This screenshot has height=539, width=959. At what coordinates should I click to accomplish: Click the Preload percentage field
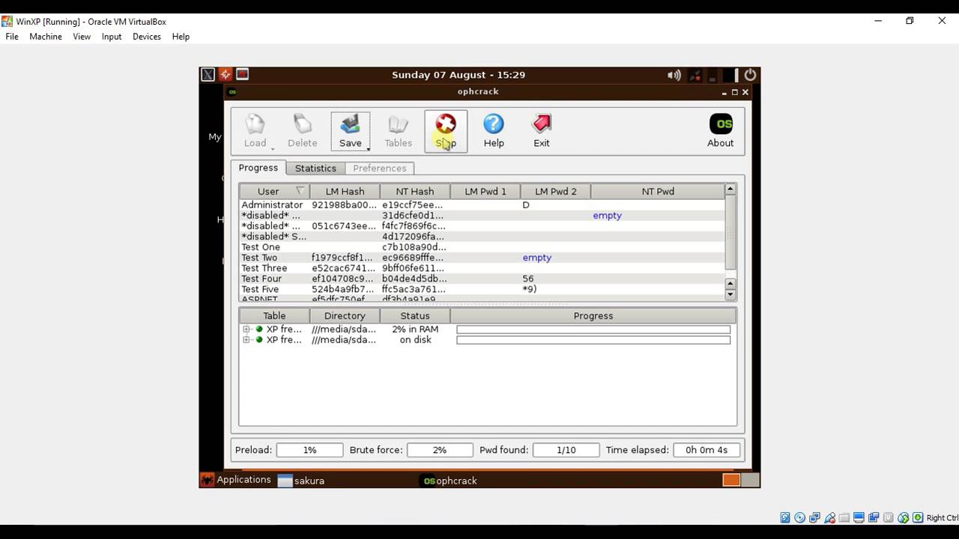(309, 450)
